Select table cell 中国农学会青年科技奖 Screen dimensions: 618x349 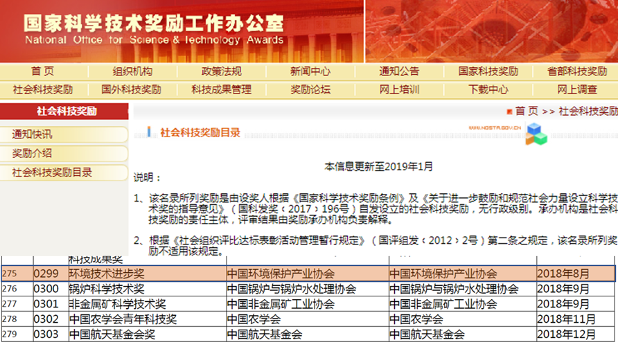coord(148,319)
